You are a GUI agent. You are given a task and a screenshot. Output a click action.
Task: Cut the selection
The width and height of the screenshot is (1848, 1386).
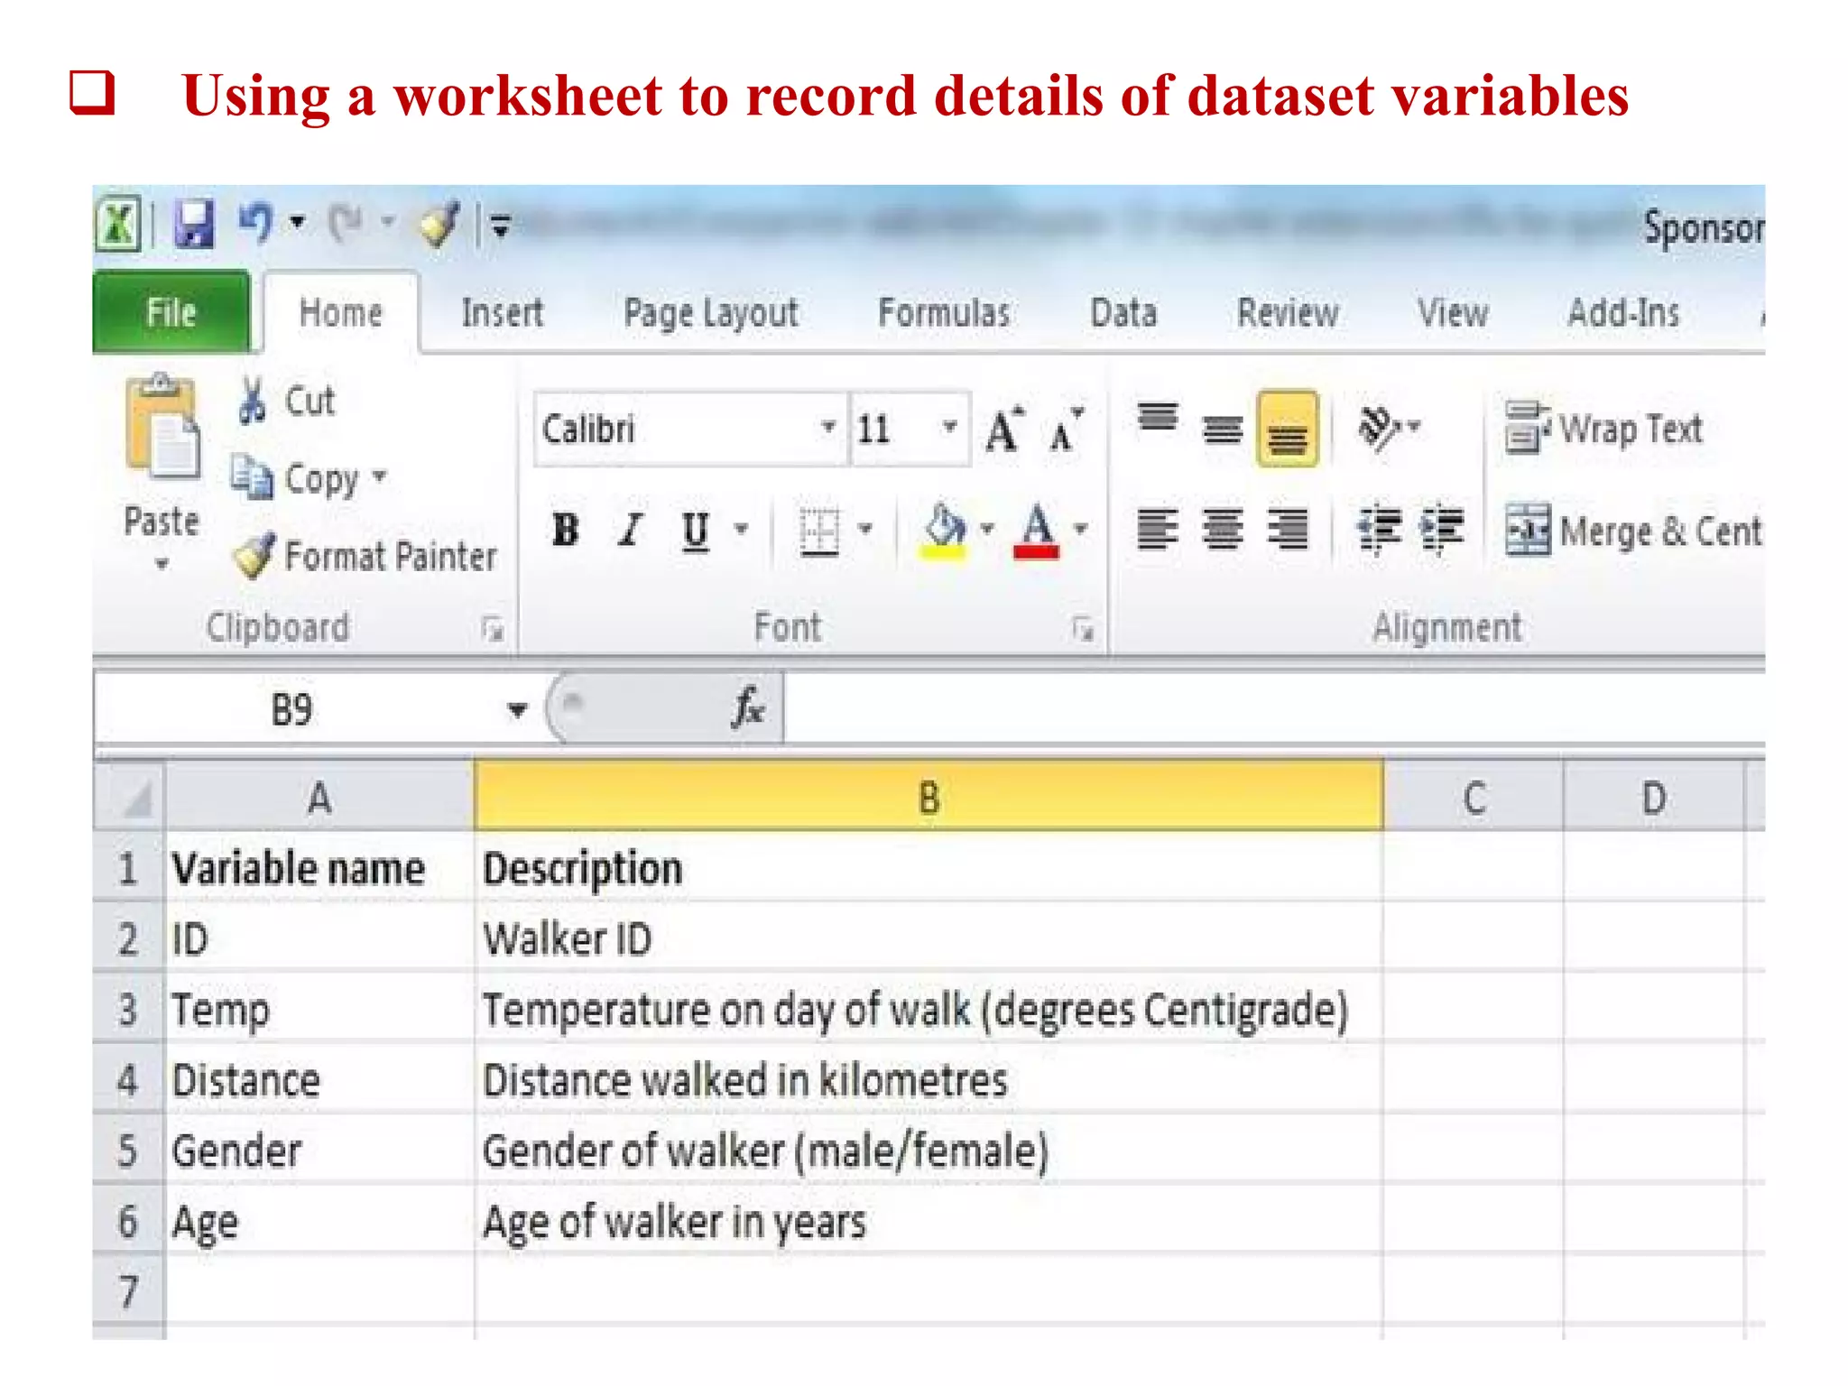(x=285, y=402)
